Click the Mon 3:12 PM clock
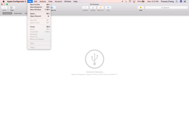 [x=153, y=2]
